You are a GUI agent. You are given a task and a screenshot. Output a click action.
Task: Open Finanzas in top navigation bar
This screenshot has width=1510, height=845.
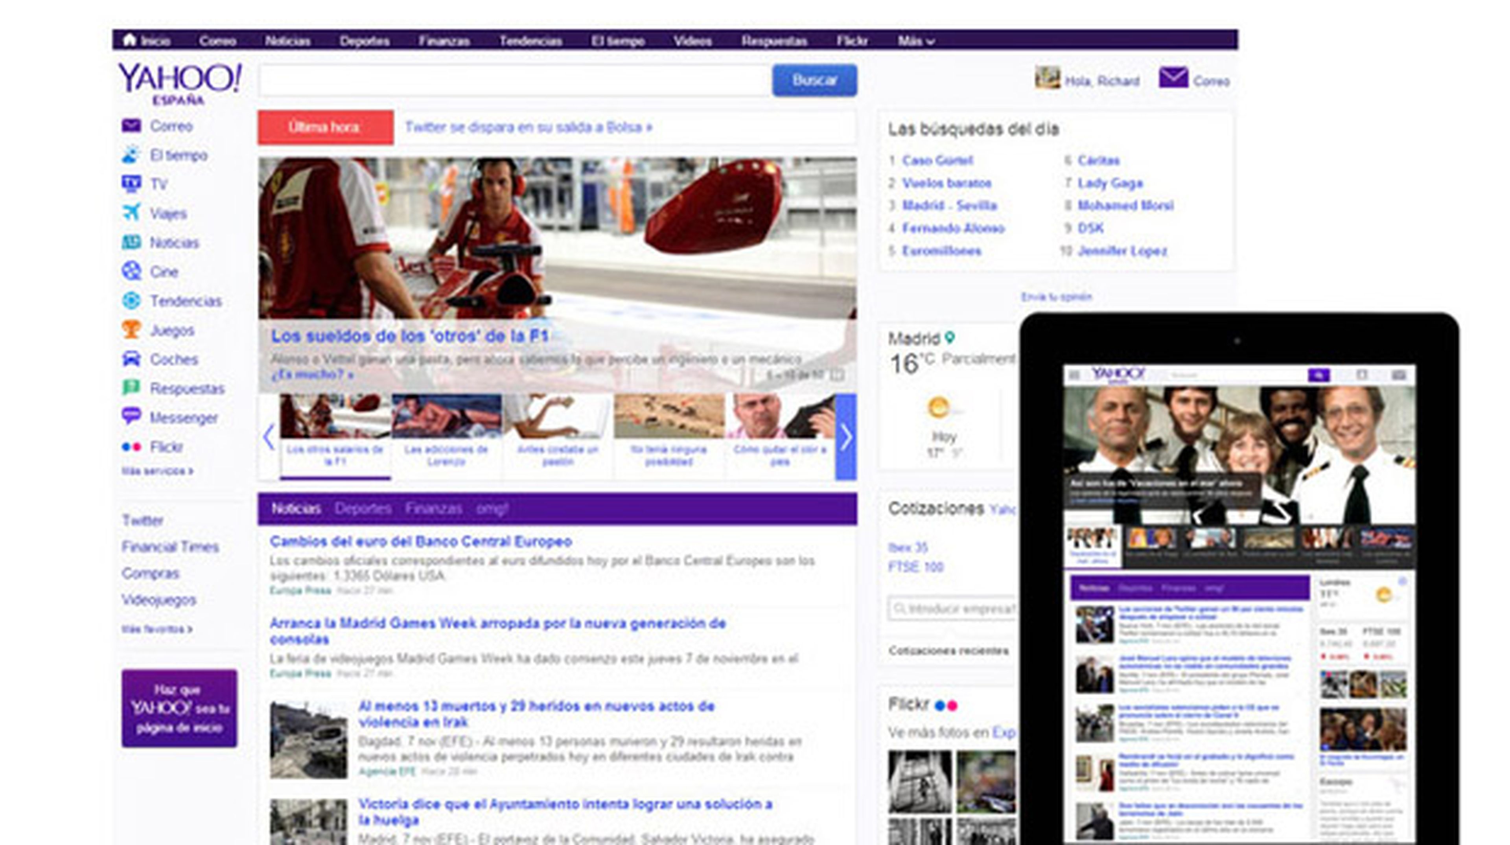tap(444, 41)
